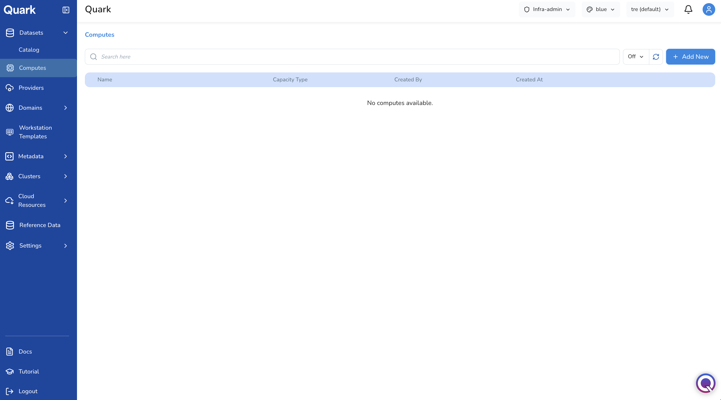Open the Docs link
Viewport: 721px width, 400px height.
25,351
